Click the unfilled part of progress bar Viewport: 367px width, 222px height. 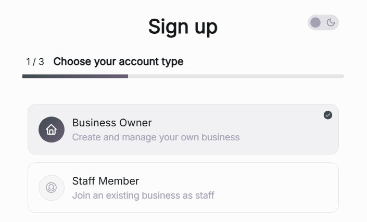coord(235,76)
